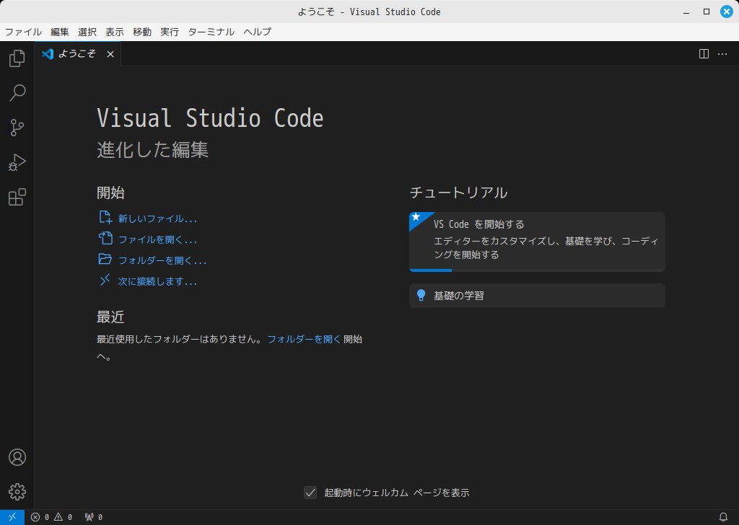Open the Manage gear icon
739x525 pixels.
tap(17, 492)
